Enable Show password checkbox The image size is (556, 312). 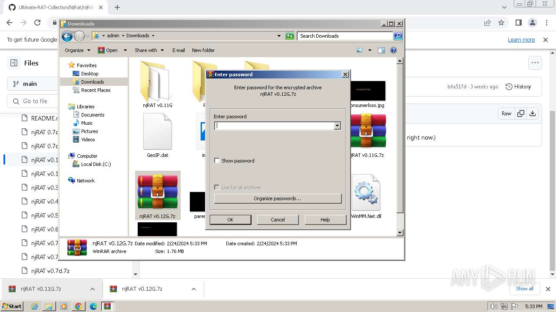click(217, 161)
